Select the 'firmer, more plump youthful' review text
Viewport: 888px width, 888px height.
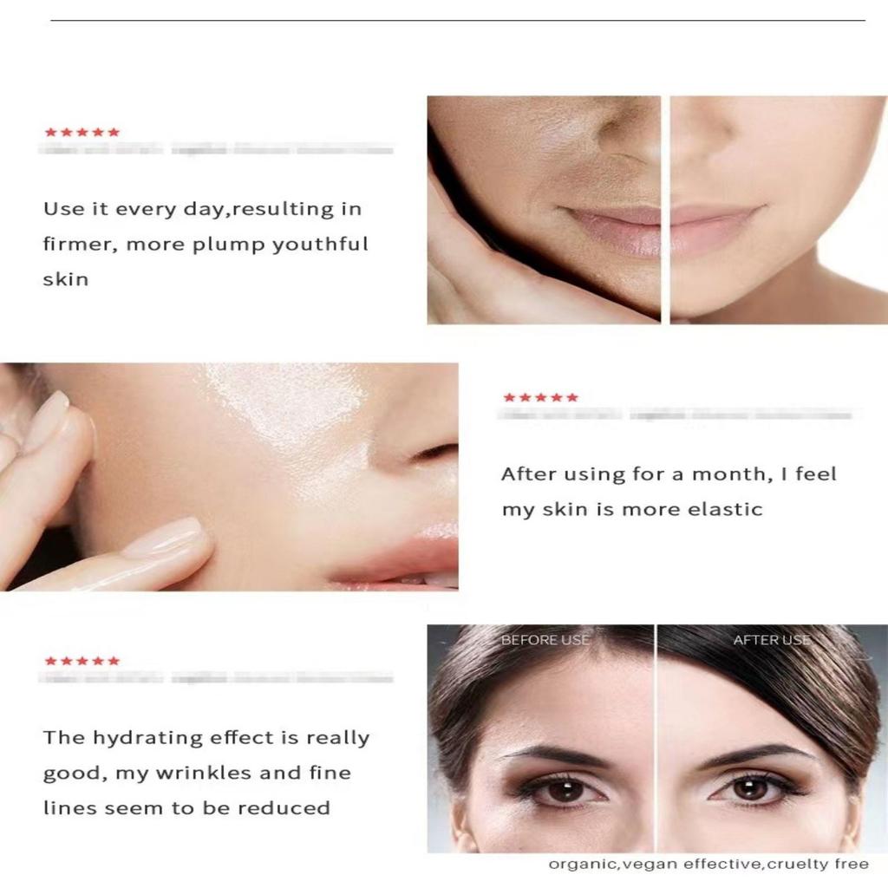206,244
